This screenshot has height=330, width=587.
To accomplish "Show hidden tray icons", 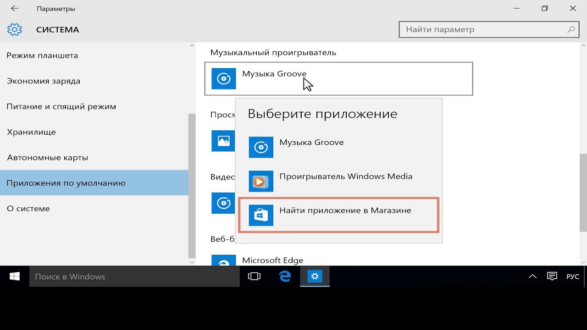I will pos(532,276).
